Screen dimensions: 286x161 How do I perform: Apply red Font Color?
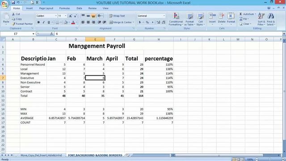pos(73,22)
